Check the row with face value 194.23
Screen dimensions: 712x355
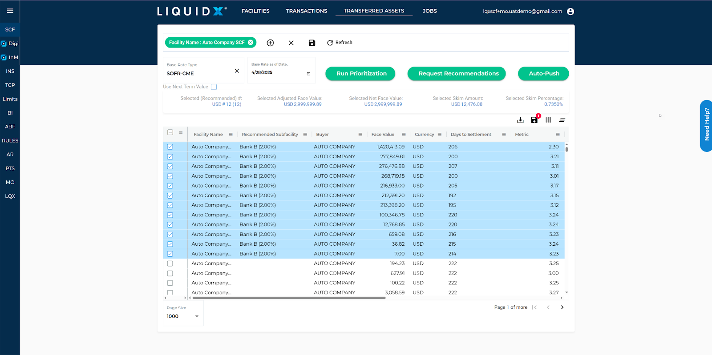[x=170, y=263]
